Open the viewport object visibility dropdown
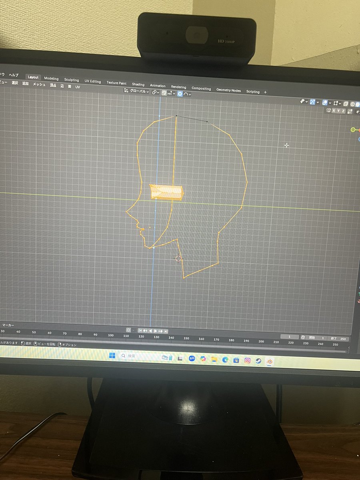The image size is (360, 480). pyautogui.click(x=304, y=102)
